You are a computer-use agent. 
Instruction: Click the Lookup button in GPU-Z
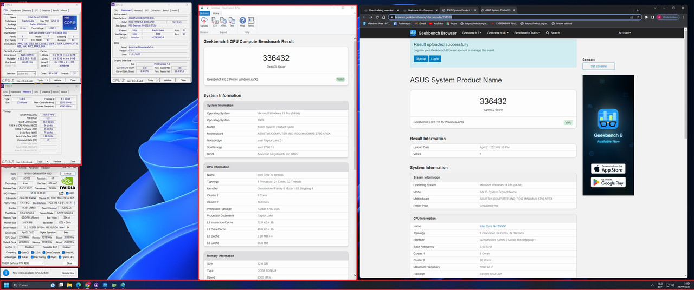(68, 173)
